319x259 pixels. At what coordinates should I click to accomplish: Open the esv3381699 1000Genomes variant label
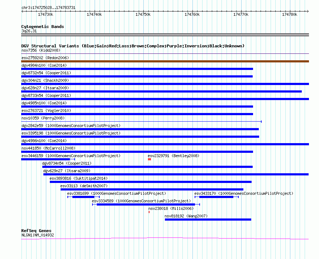116,193
